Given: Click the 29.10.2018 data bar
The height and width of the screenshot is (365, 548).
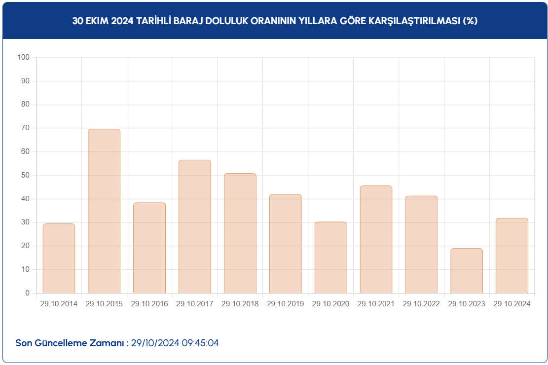Looking at the screenshot, I should point(240,233).
